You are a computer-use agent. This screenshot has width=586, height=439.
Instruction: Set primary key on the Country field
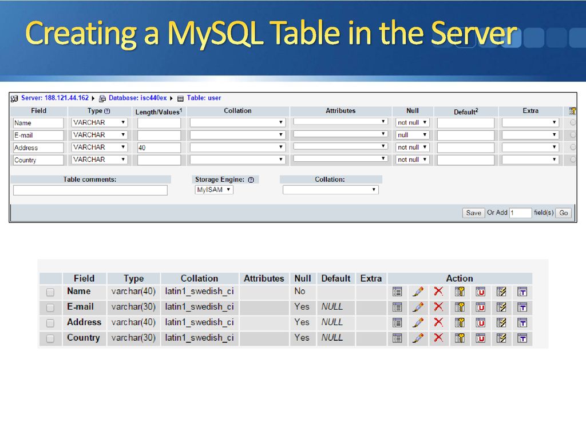(x=460, y=338)
